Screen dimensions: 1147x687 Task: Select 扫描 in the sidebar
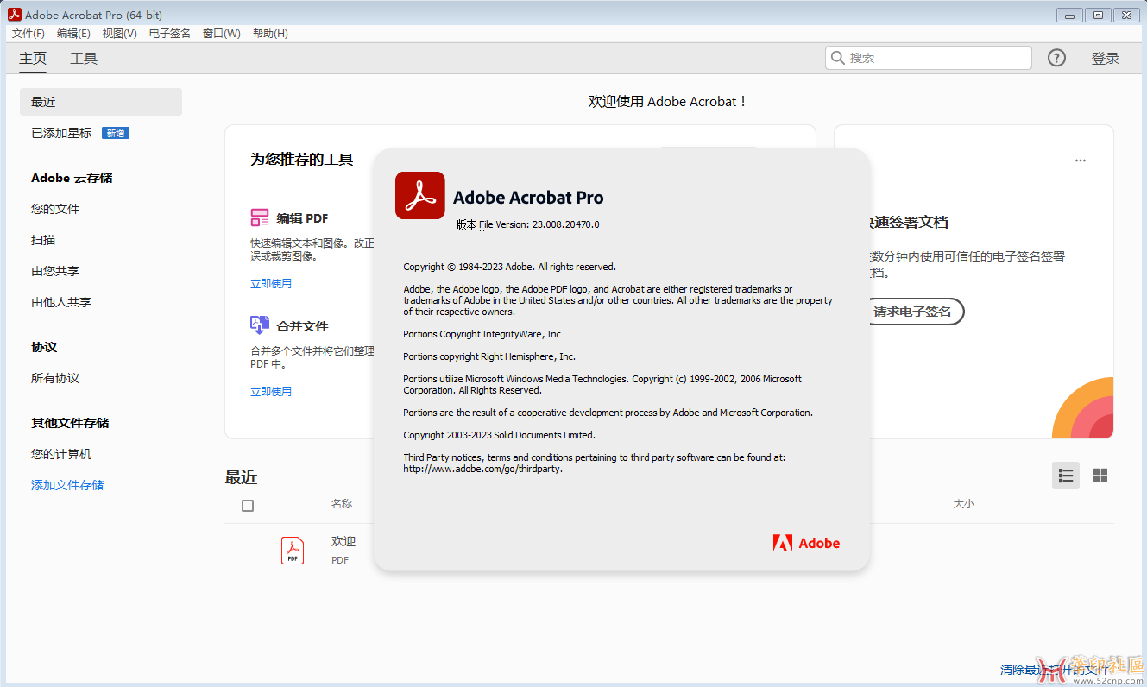click(43, 240)
